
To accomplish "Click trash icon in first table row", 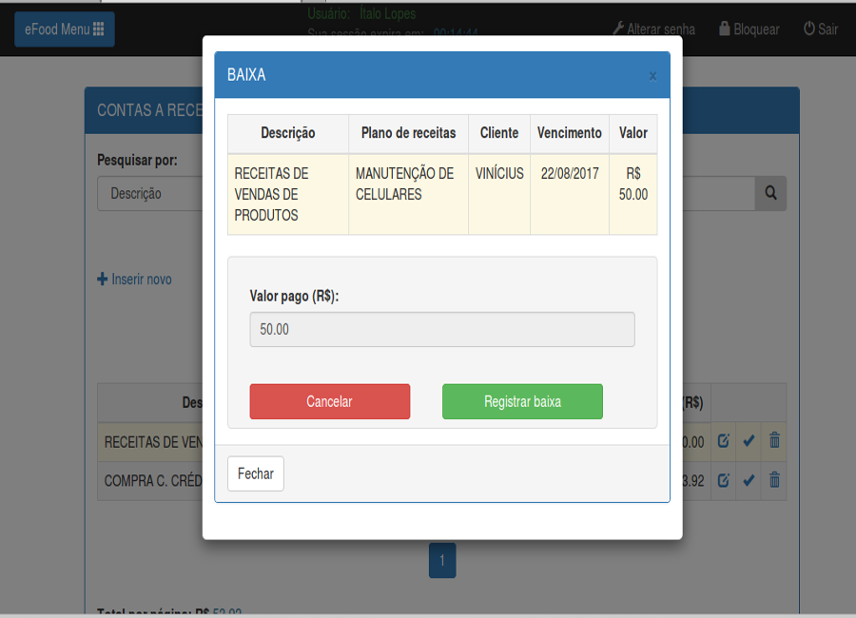I will point(774,441).
